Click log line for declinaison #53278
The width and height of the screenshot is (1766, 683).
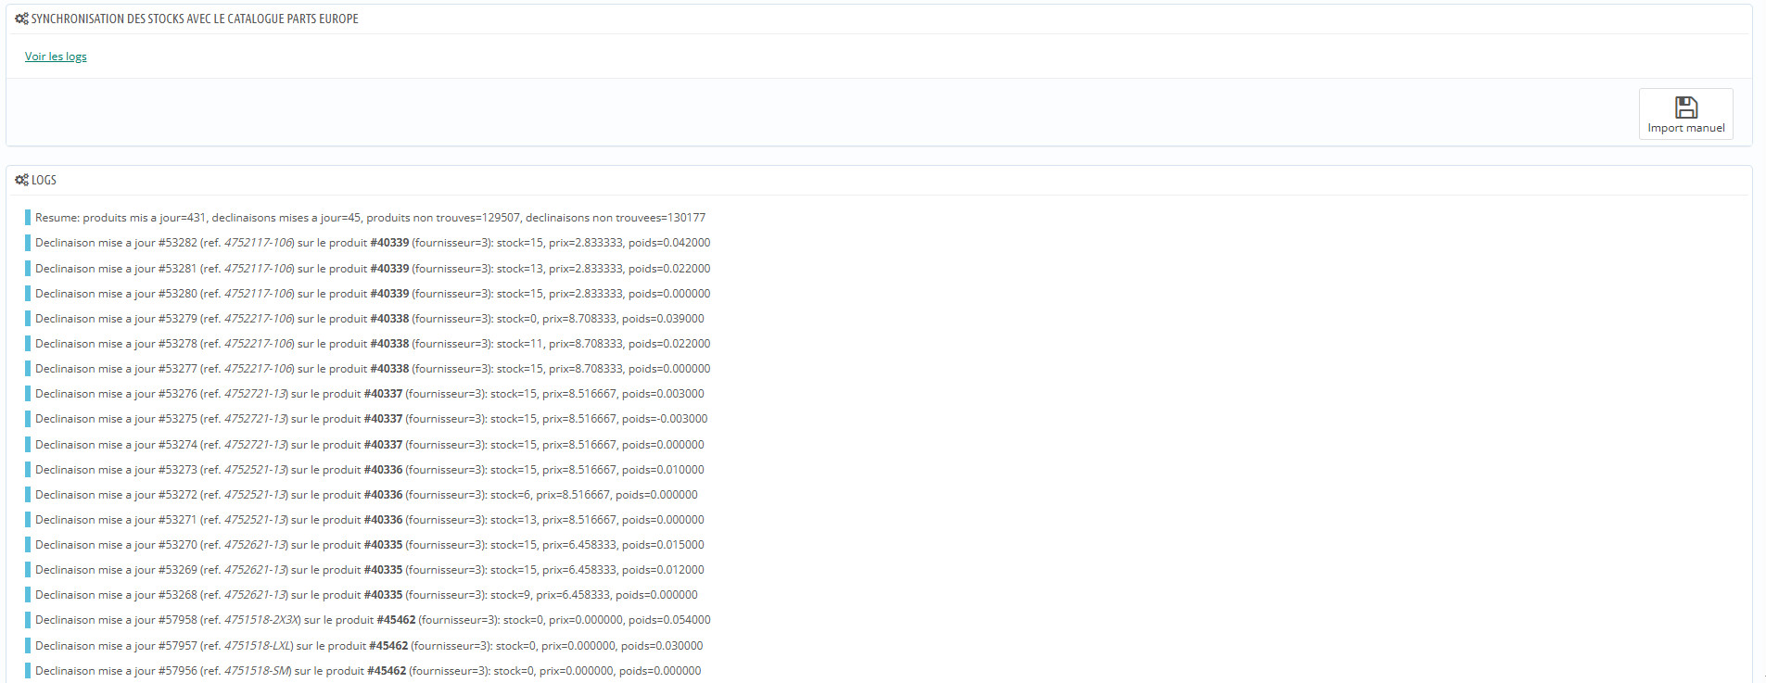[x=373, y=344]
